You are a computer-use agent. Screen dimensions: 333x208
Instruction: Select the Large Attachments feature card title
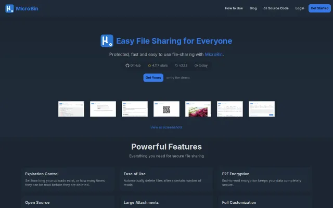141,202
